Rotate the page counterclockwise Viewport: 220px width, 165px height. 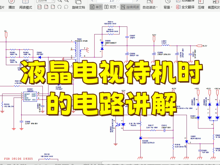pyautogui.click(x=66, y=7)
